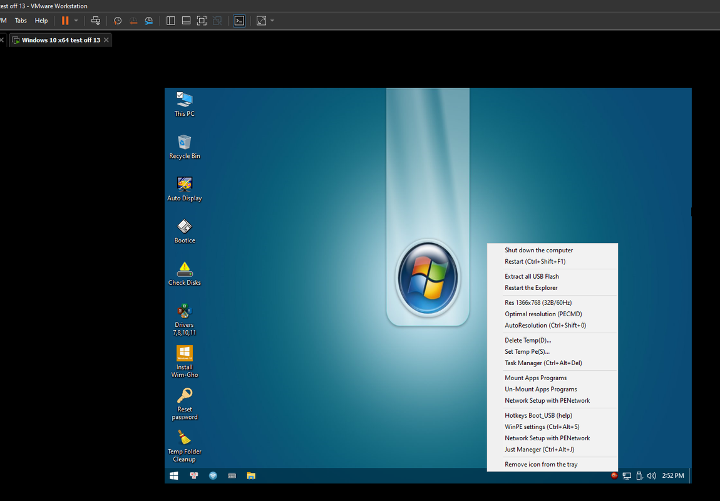Select Delete Temp(D)... entry
This screenshot has height=501, width=720.
coord(552,340)
